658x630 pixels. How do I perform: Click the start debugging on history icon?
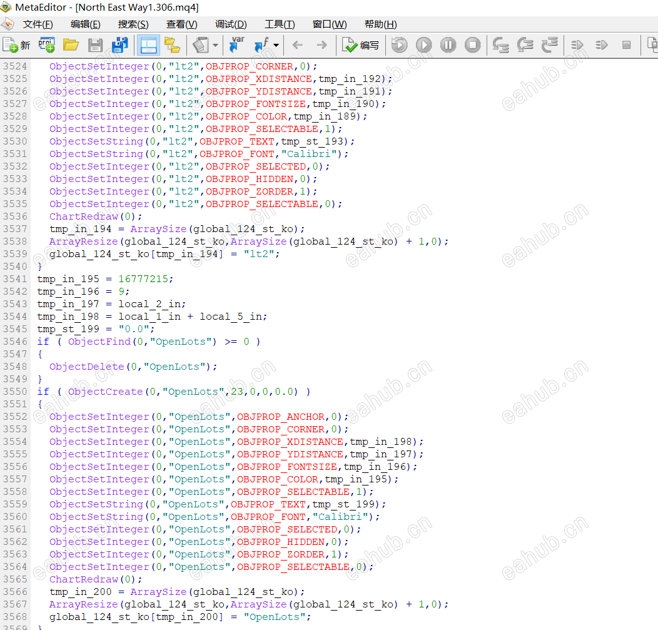coord(399,45)
